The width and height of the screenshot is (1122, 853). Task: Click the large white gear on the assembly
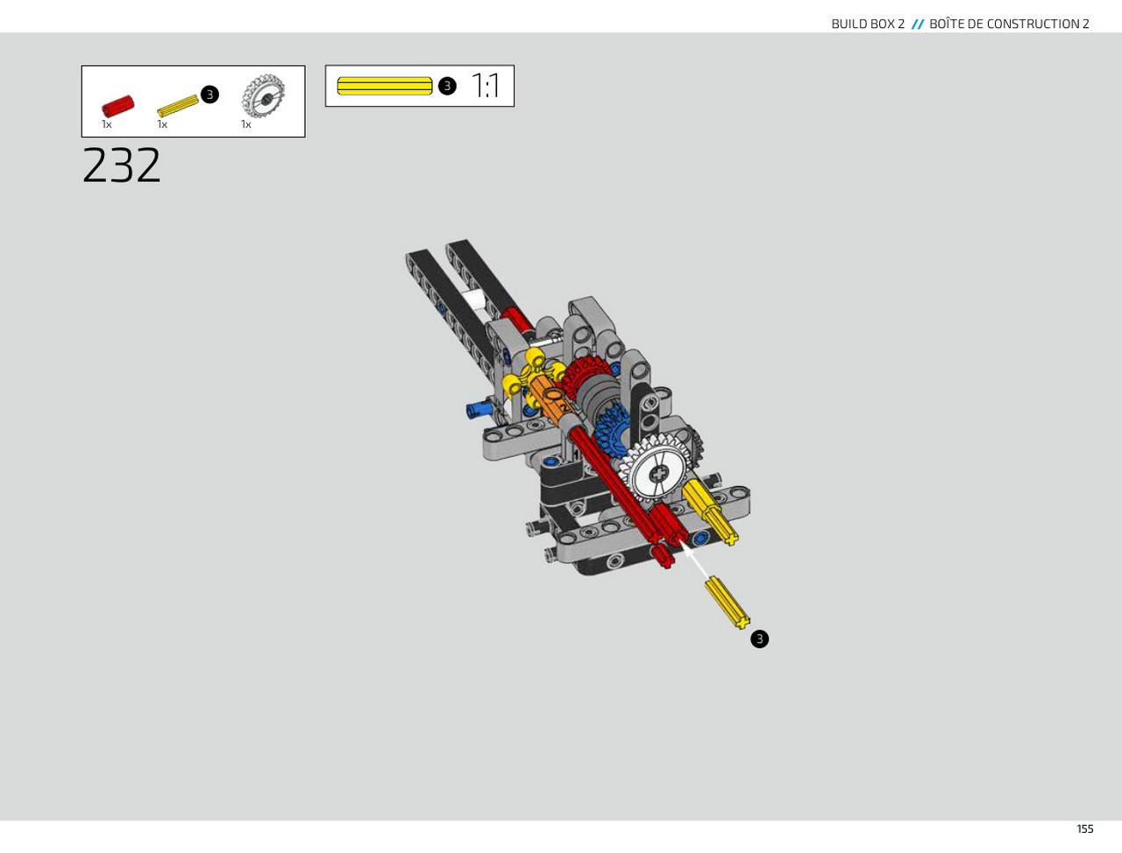[x=657, y=470]
